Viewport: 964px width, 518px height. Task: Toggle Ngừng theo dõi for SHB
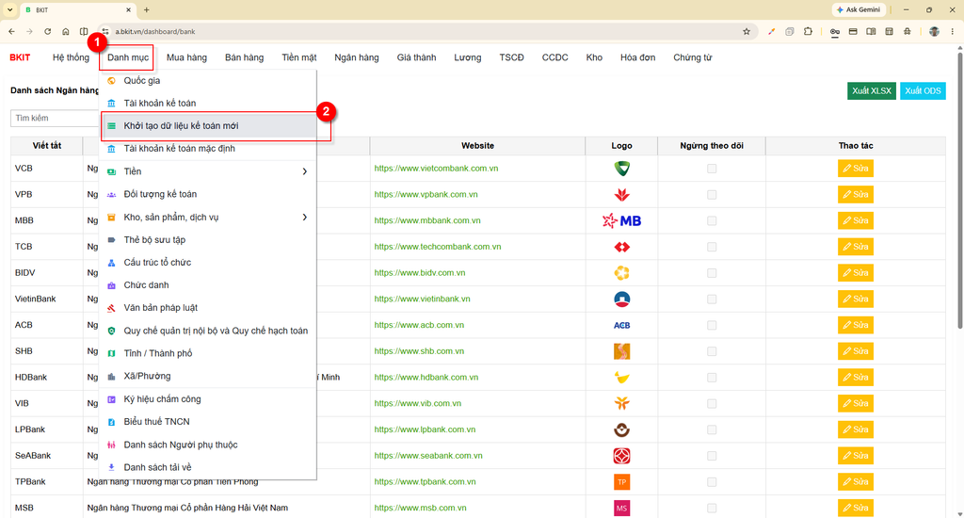click(x=712, y=351)
